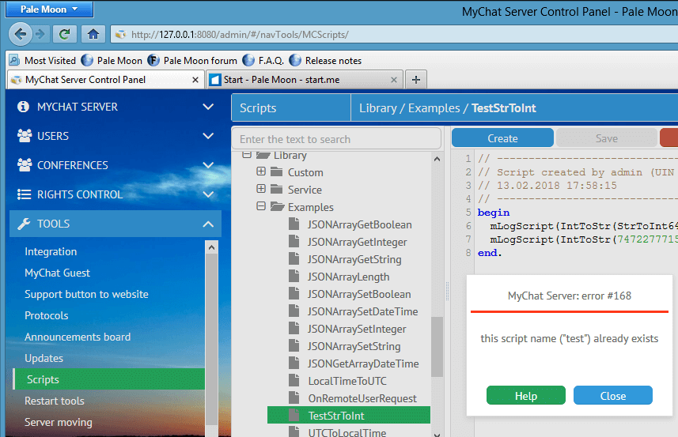Image resolution: width=678 pixels, height=437 pixels.
Task: Open Restart tools menu item
Action: [x=55, y=401]
